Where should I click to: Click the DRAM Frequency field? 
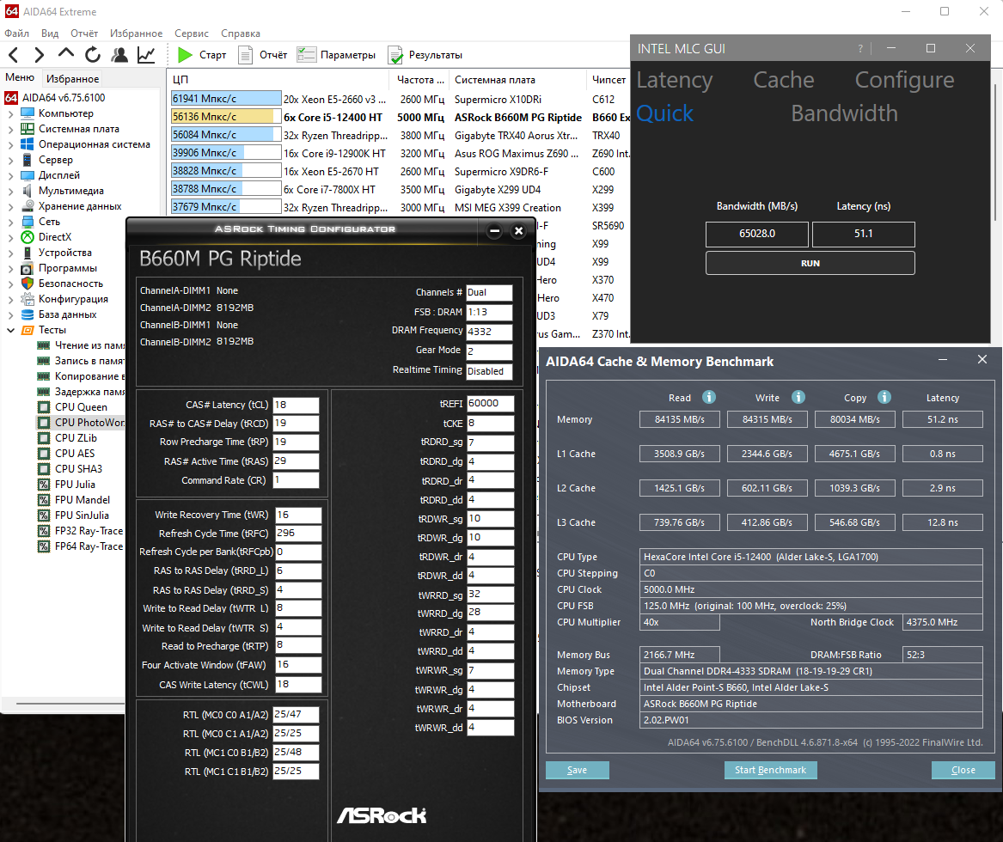[489, 332]
